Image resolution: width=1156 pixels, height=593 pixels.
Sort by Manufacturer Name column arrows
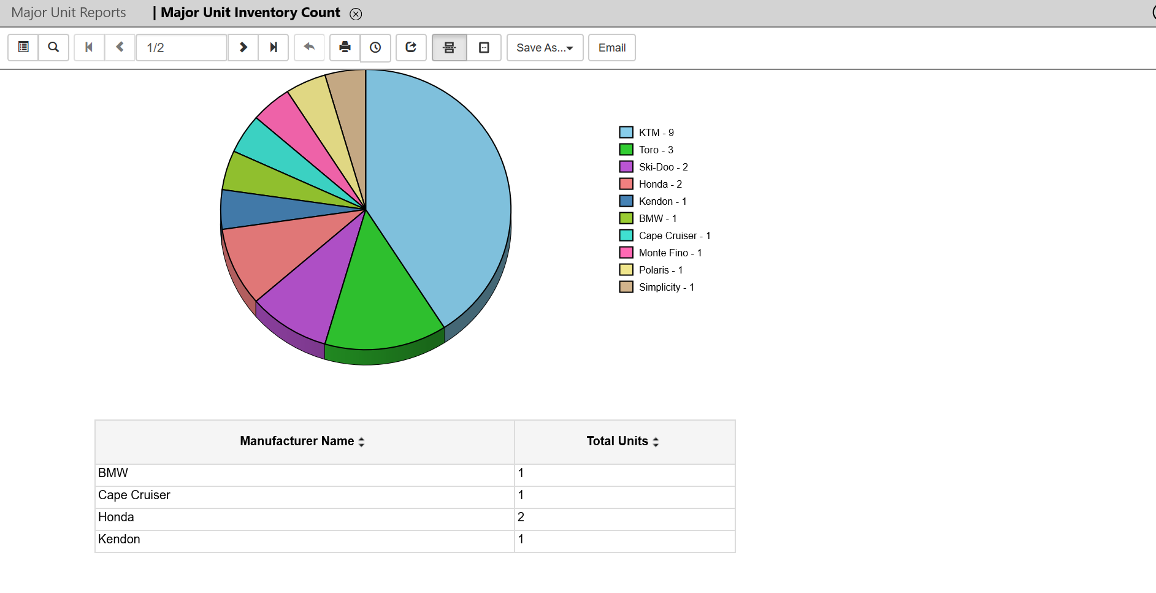pos(361,442)
